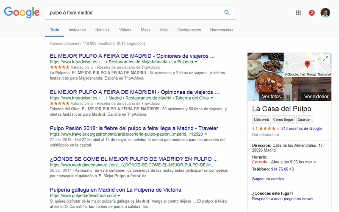Click the La Casa del Pulpo title
Viewport: 339px width, 212px height.
[281, 109]
